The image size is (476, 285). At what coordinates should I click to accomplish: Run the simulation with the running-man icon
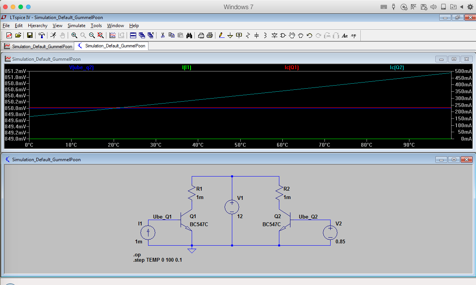pos(53,36)
